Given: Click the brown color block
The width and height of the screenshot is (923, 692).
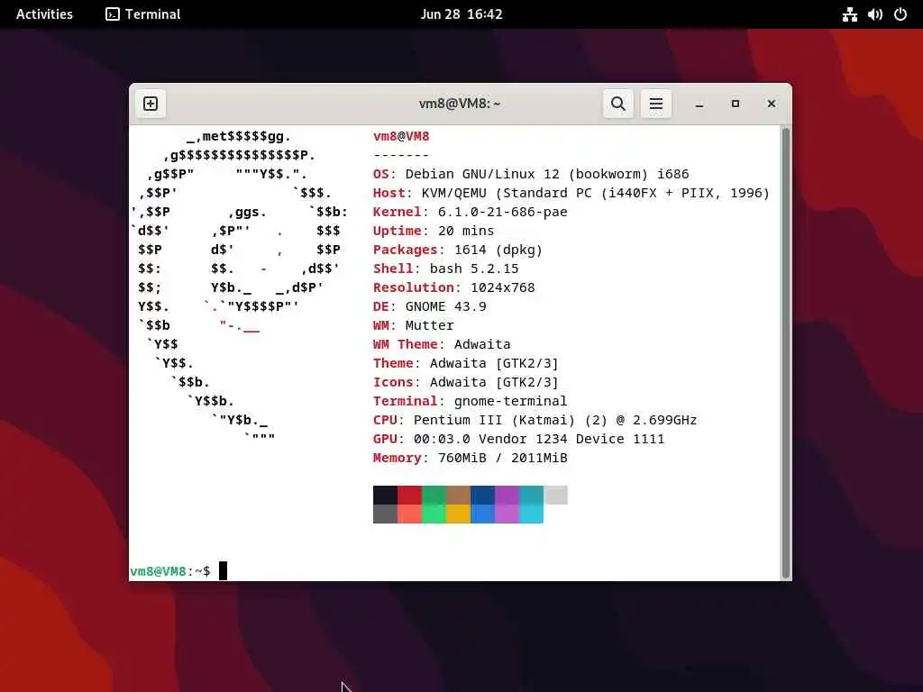Looking at the screenshot, I should [x=458, y=495].
